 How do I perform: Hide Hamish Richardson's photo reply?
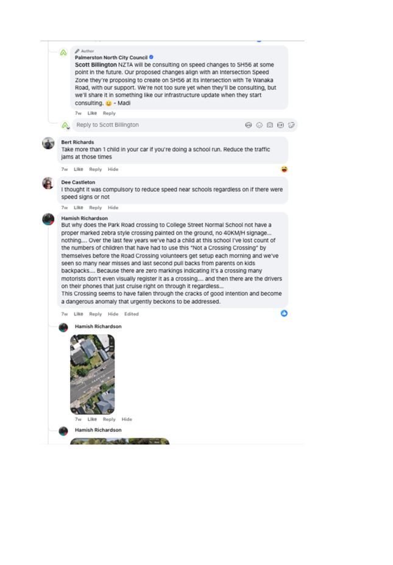click(x=127, y=419)
